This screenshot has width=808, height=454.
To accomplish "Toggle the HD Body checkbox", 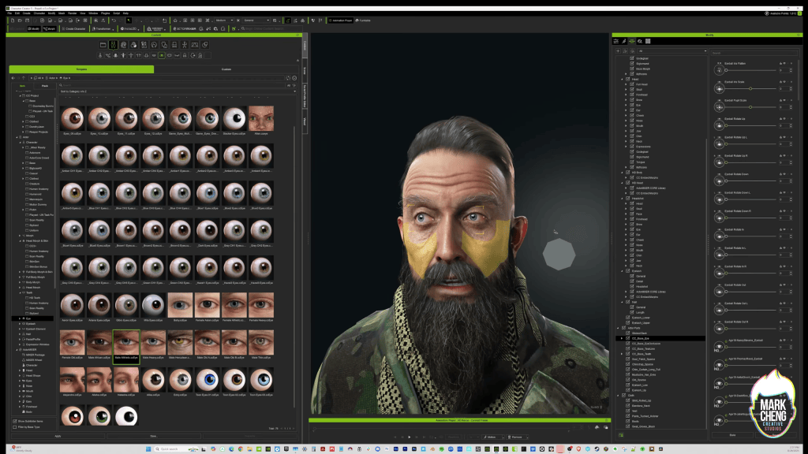I will [627, 173].
